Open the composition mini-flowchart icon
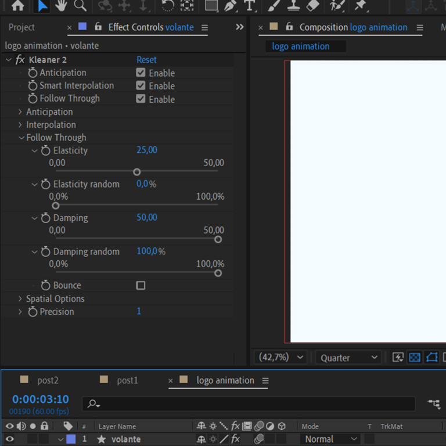The image size is (446, 446). [x=433, y=404]
